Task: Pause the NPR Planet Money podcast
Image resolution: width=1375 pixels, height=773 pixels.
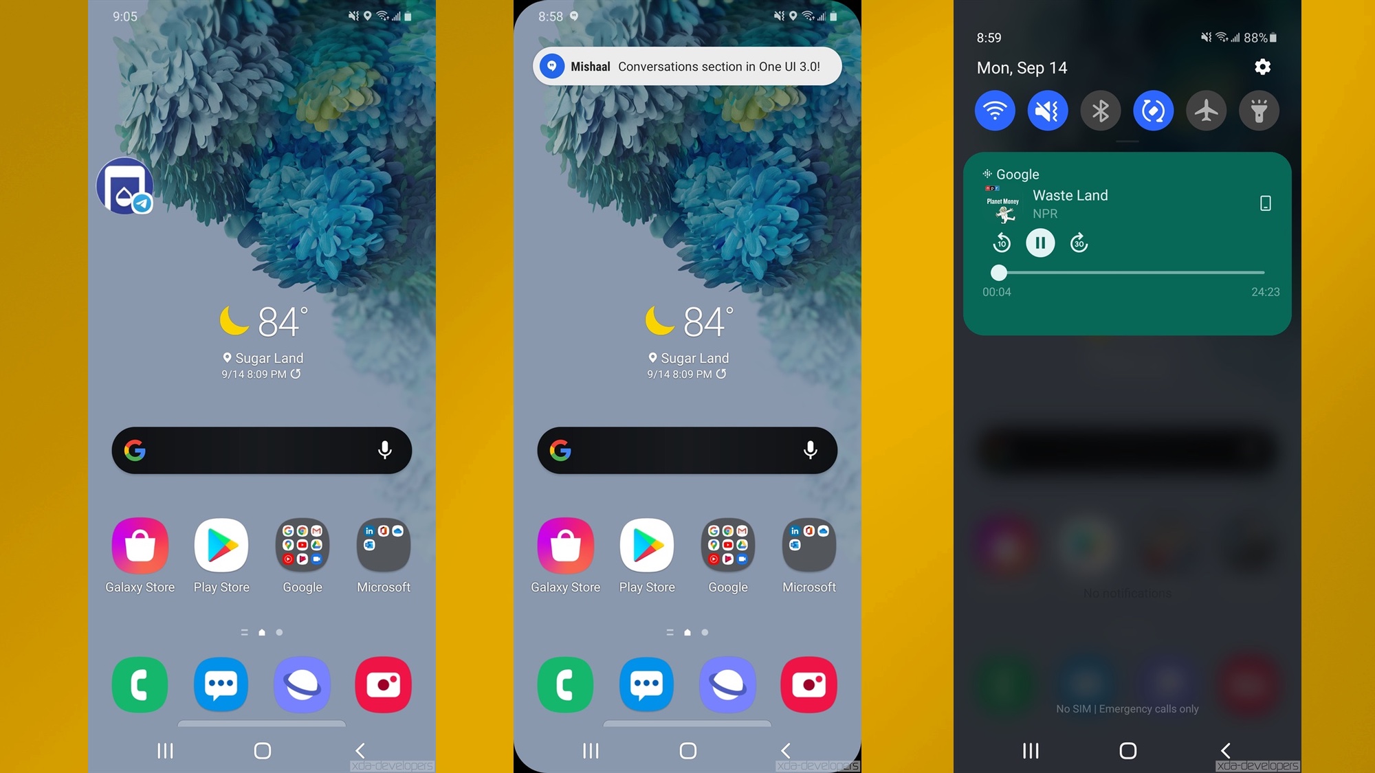Action: tap(1039, 243)
